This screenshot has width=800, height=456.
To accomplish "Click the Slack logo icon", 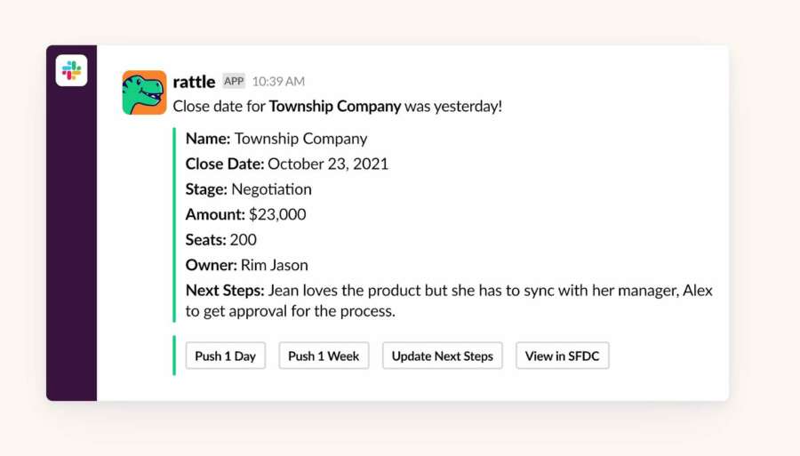I will click(71, 70).
